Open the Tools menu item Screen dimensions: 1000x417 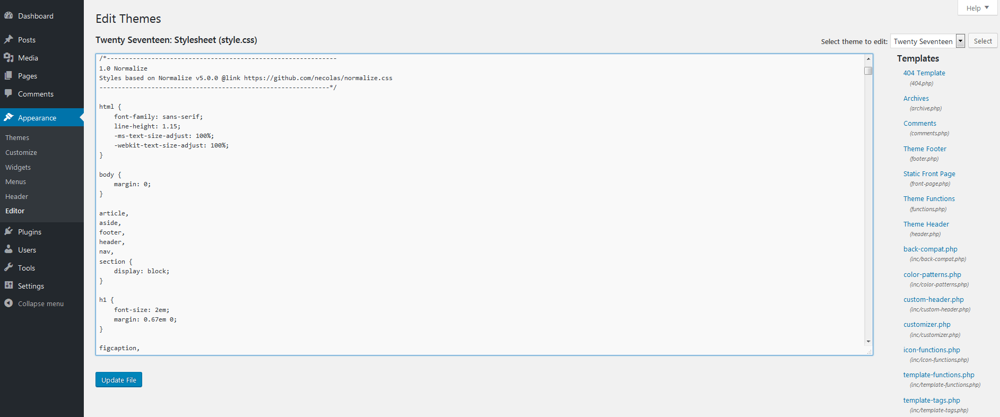42,268
